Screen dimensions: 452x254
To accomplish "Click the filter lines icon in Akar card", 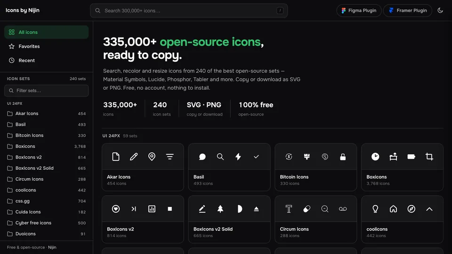I will (x=170, y=157).
